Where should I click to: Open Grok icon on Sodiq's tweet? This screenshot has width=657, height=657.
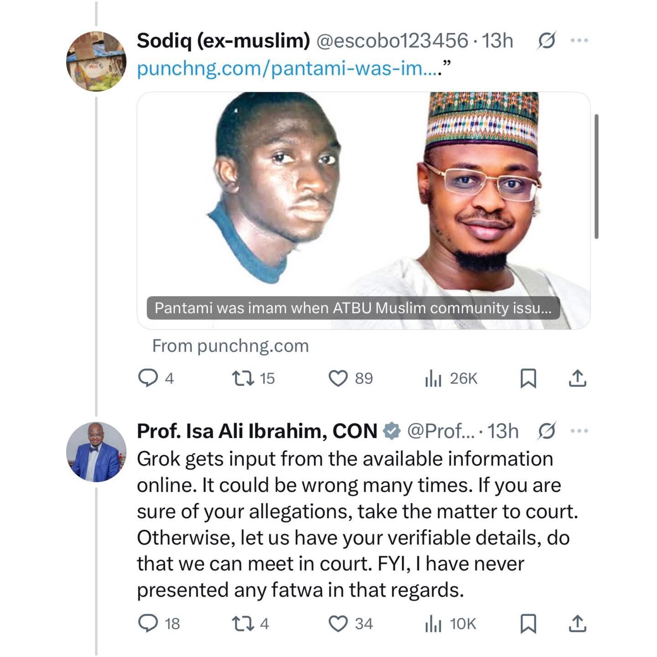[546, 41]
